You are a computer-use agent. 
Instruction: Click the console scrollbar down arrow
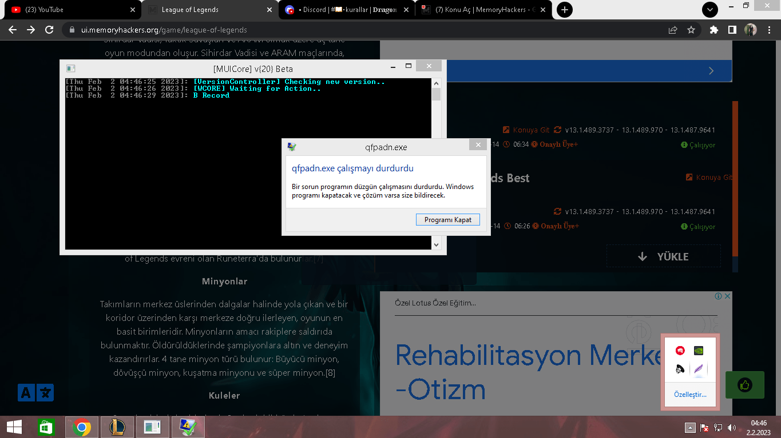point(436,244)
